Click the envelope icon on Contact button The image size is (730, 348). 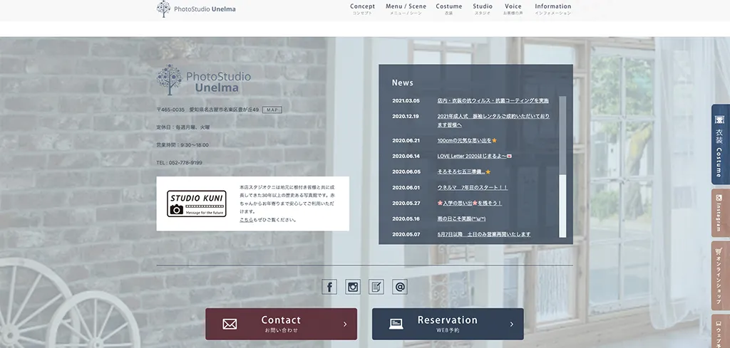click(230, 324)
